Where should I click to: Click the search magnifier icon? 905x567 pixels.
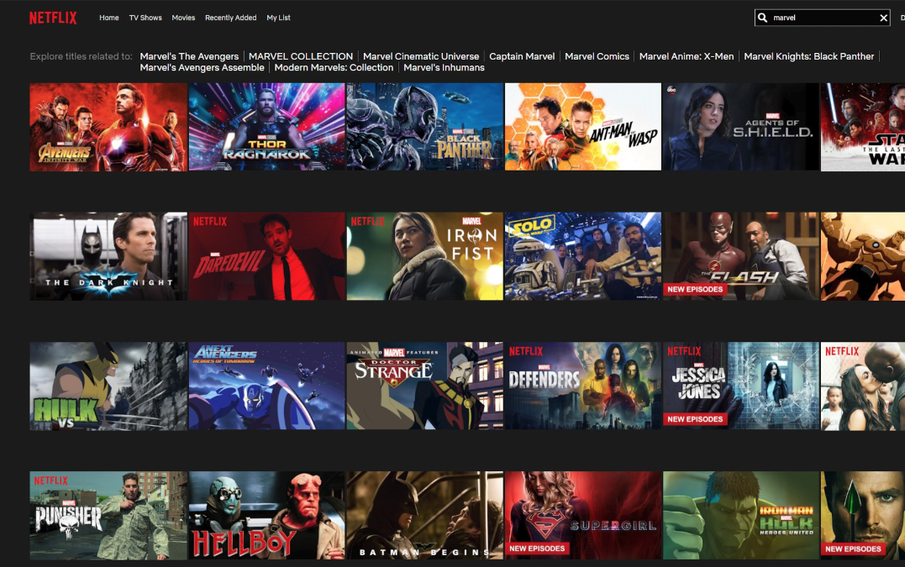pyautogui.click(x=763, y=18)
